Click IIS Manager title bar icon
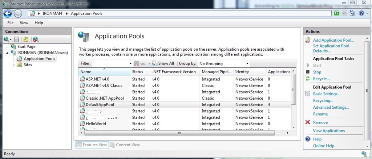 (5, 3)
